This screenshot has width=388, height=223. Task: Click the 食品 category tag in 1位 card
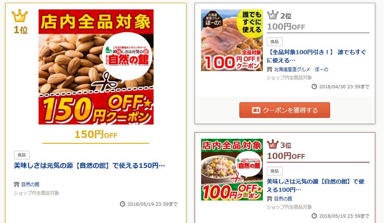pyautogui.click(x=22, y=155)
